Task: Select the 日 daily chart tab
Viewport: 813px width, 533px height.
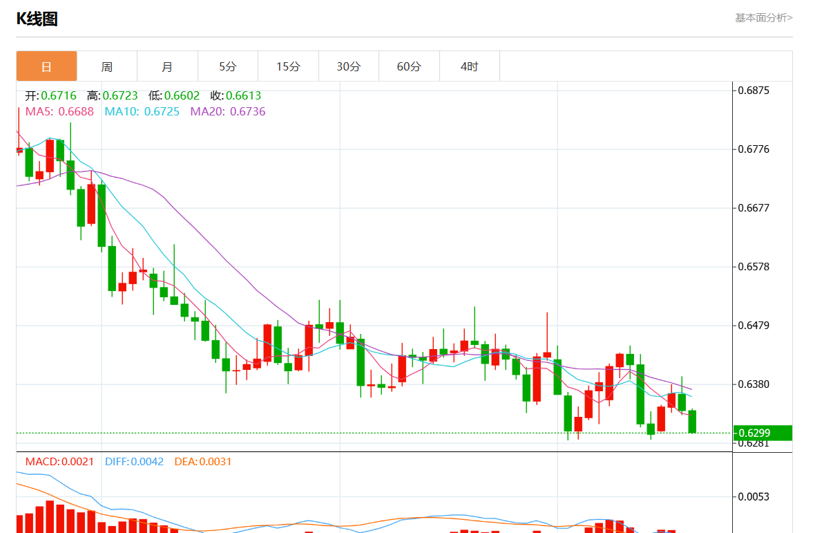Action: [x=47, y=66]
